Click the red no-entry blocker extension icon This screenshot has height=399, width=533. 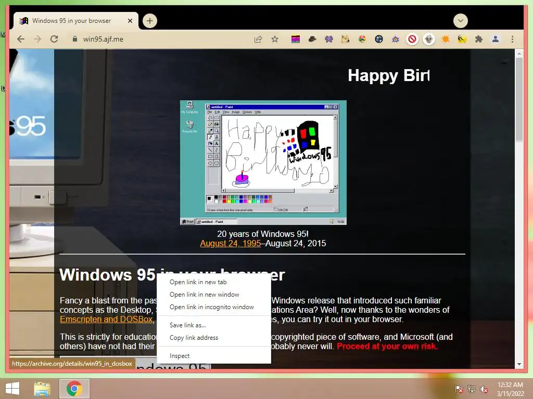[x=412, y=39]
